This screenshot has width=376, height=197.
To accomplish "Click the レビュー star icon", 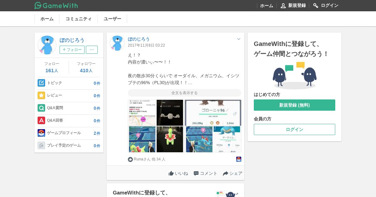I will coord(41,95).
